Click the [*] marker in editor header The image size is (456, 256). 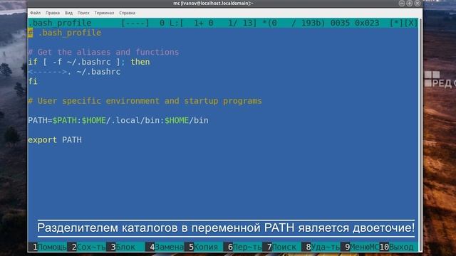[396, 23]
